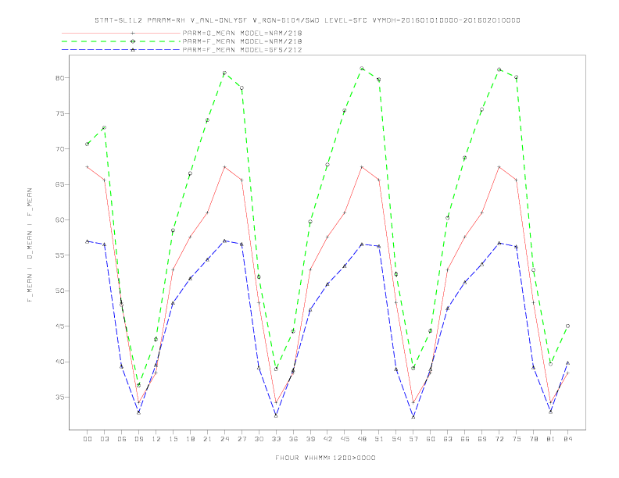Click x-axis tick label 57
This screenshot has height=478, width=619.
tap(413, 439)
